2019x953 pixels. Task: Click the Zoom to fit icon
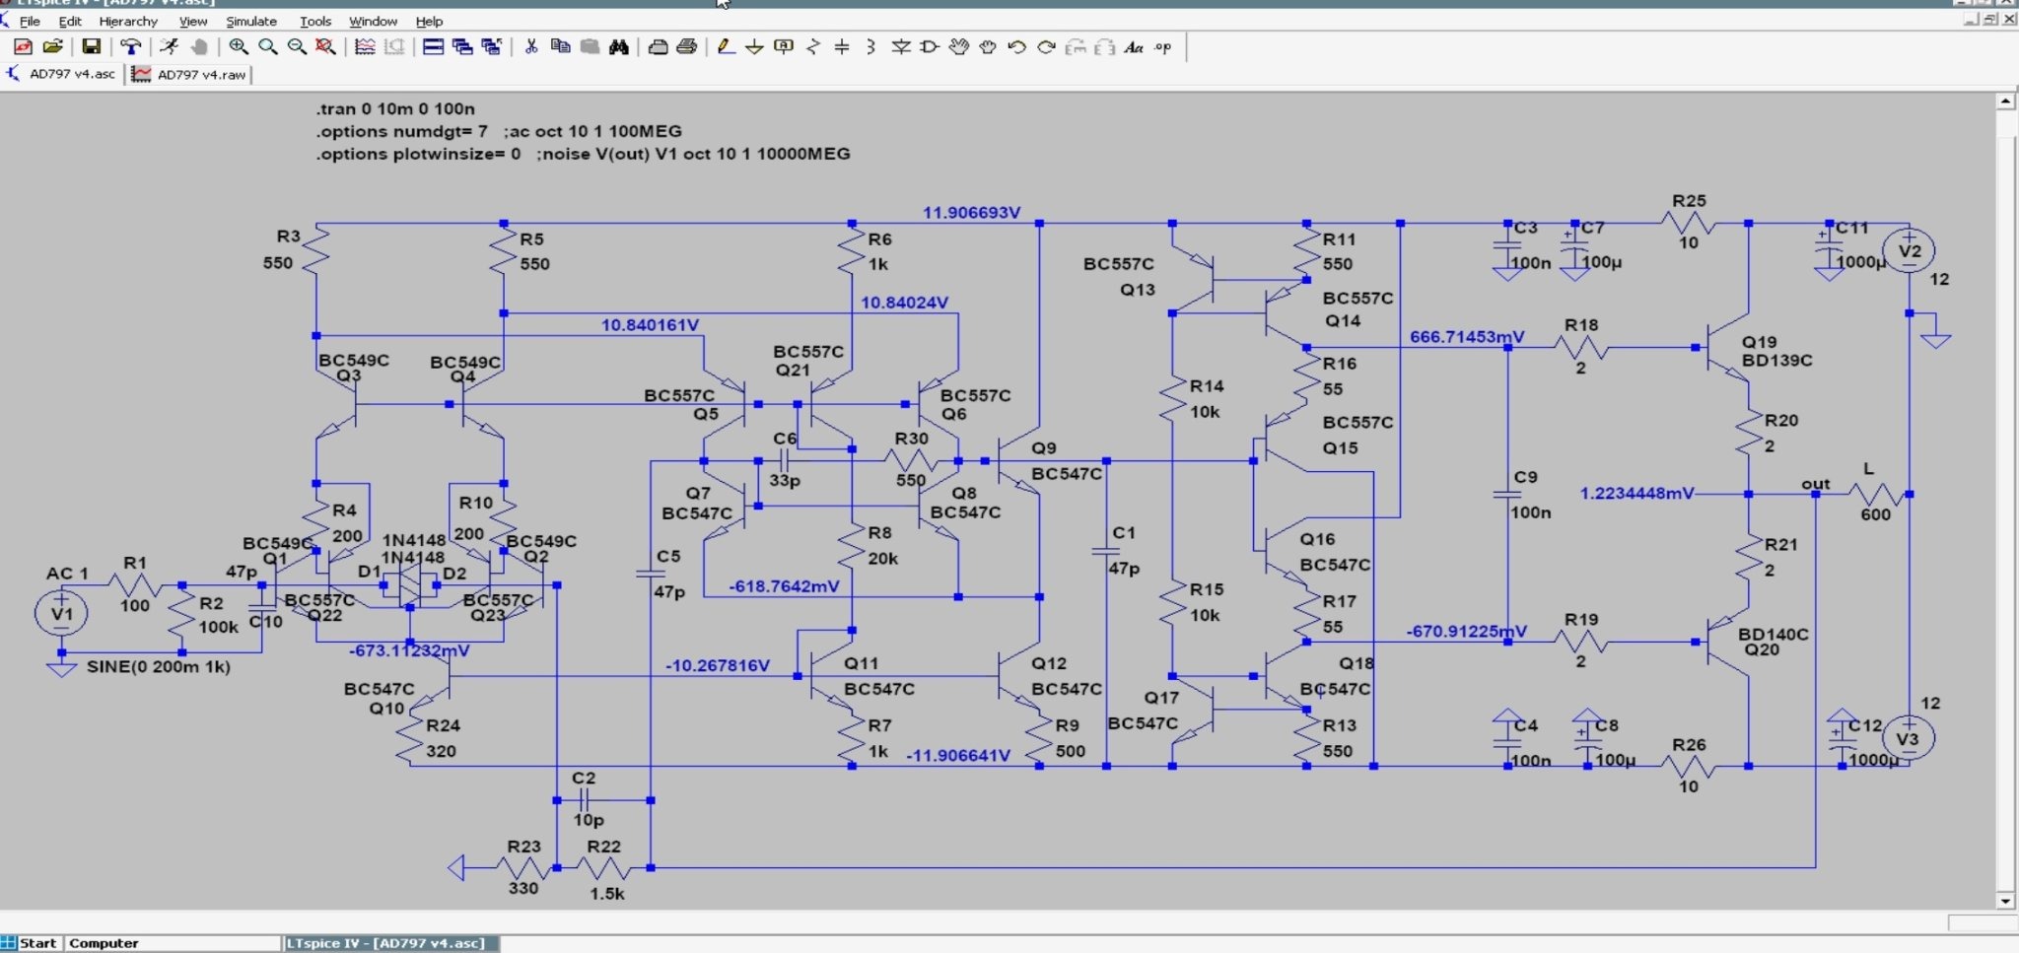coord(325,46)
